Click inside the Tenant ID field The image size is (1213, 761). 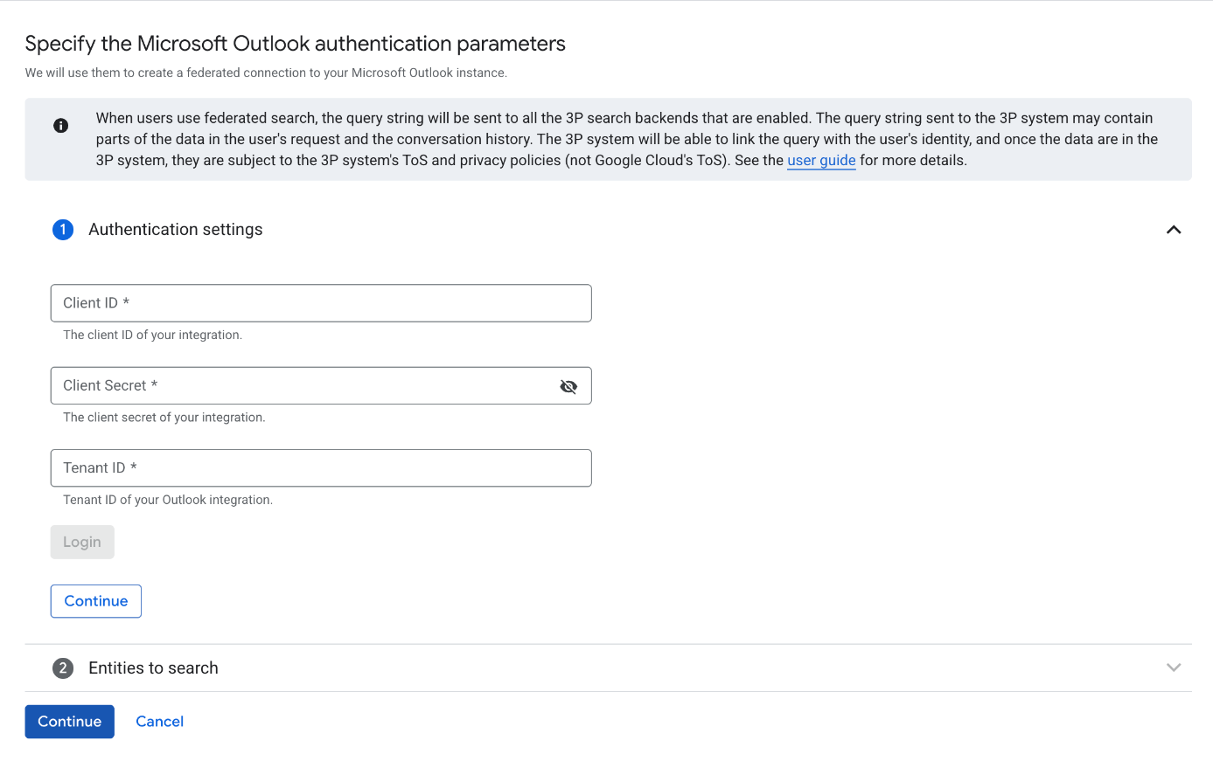tap(321, 467)
